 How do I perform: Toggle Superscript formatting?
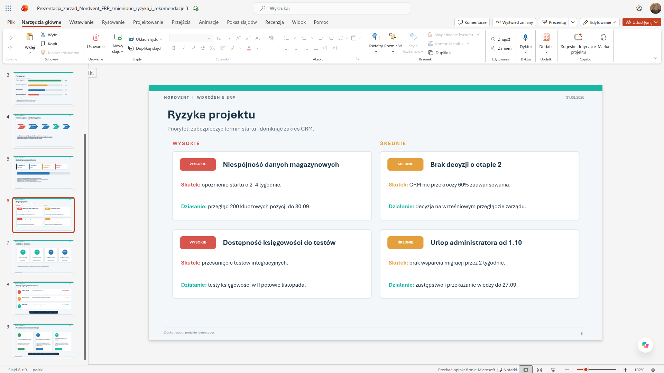[222, 48]
